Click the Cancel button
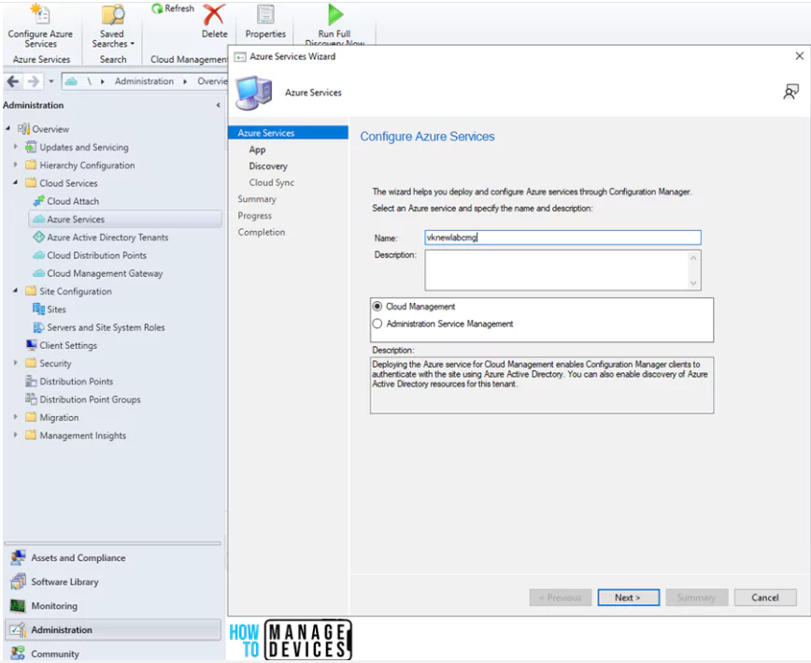 [765, 598]
